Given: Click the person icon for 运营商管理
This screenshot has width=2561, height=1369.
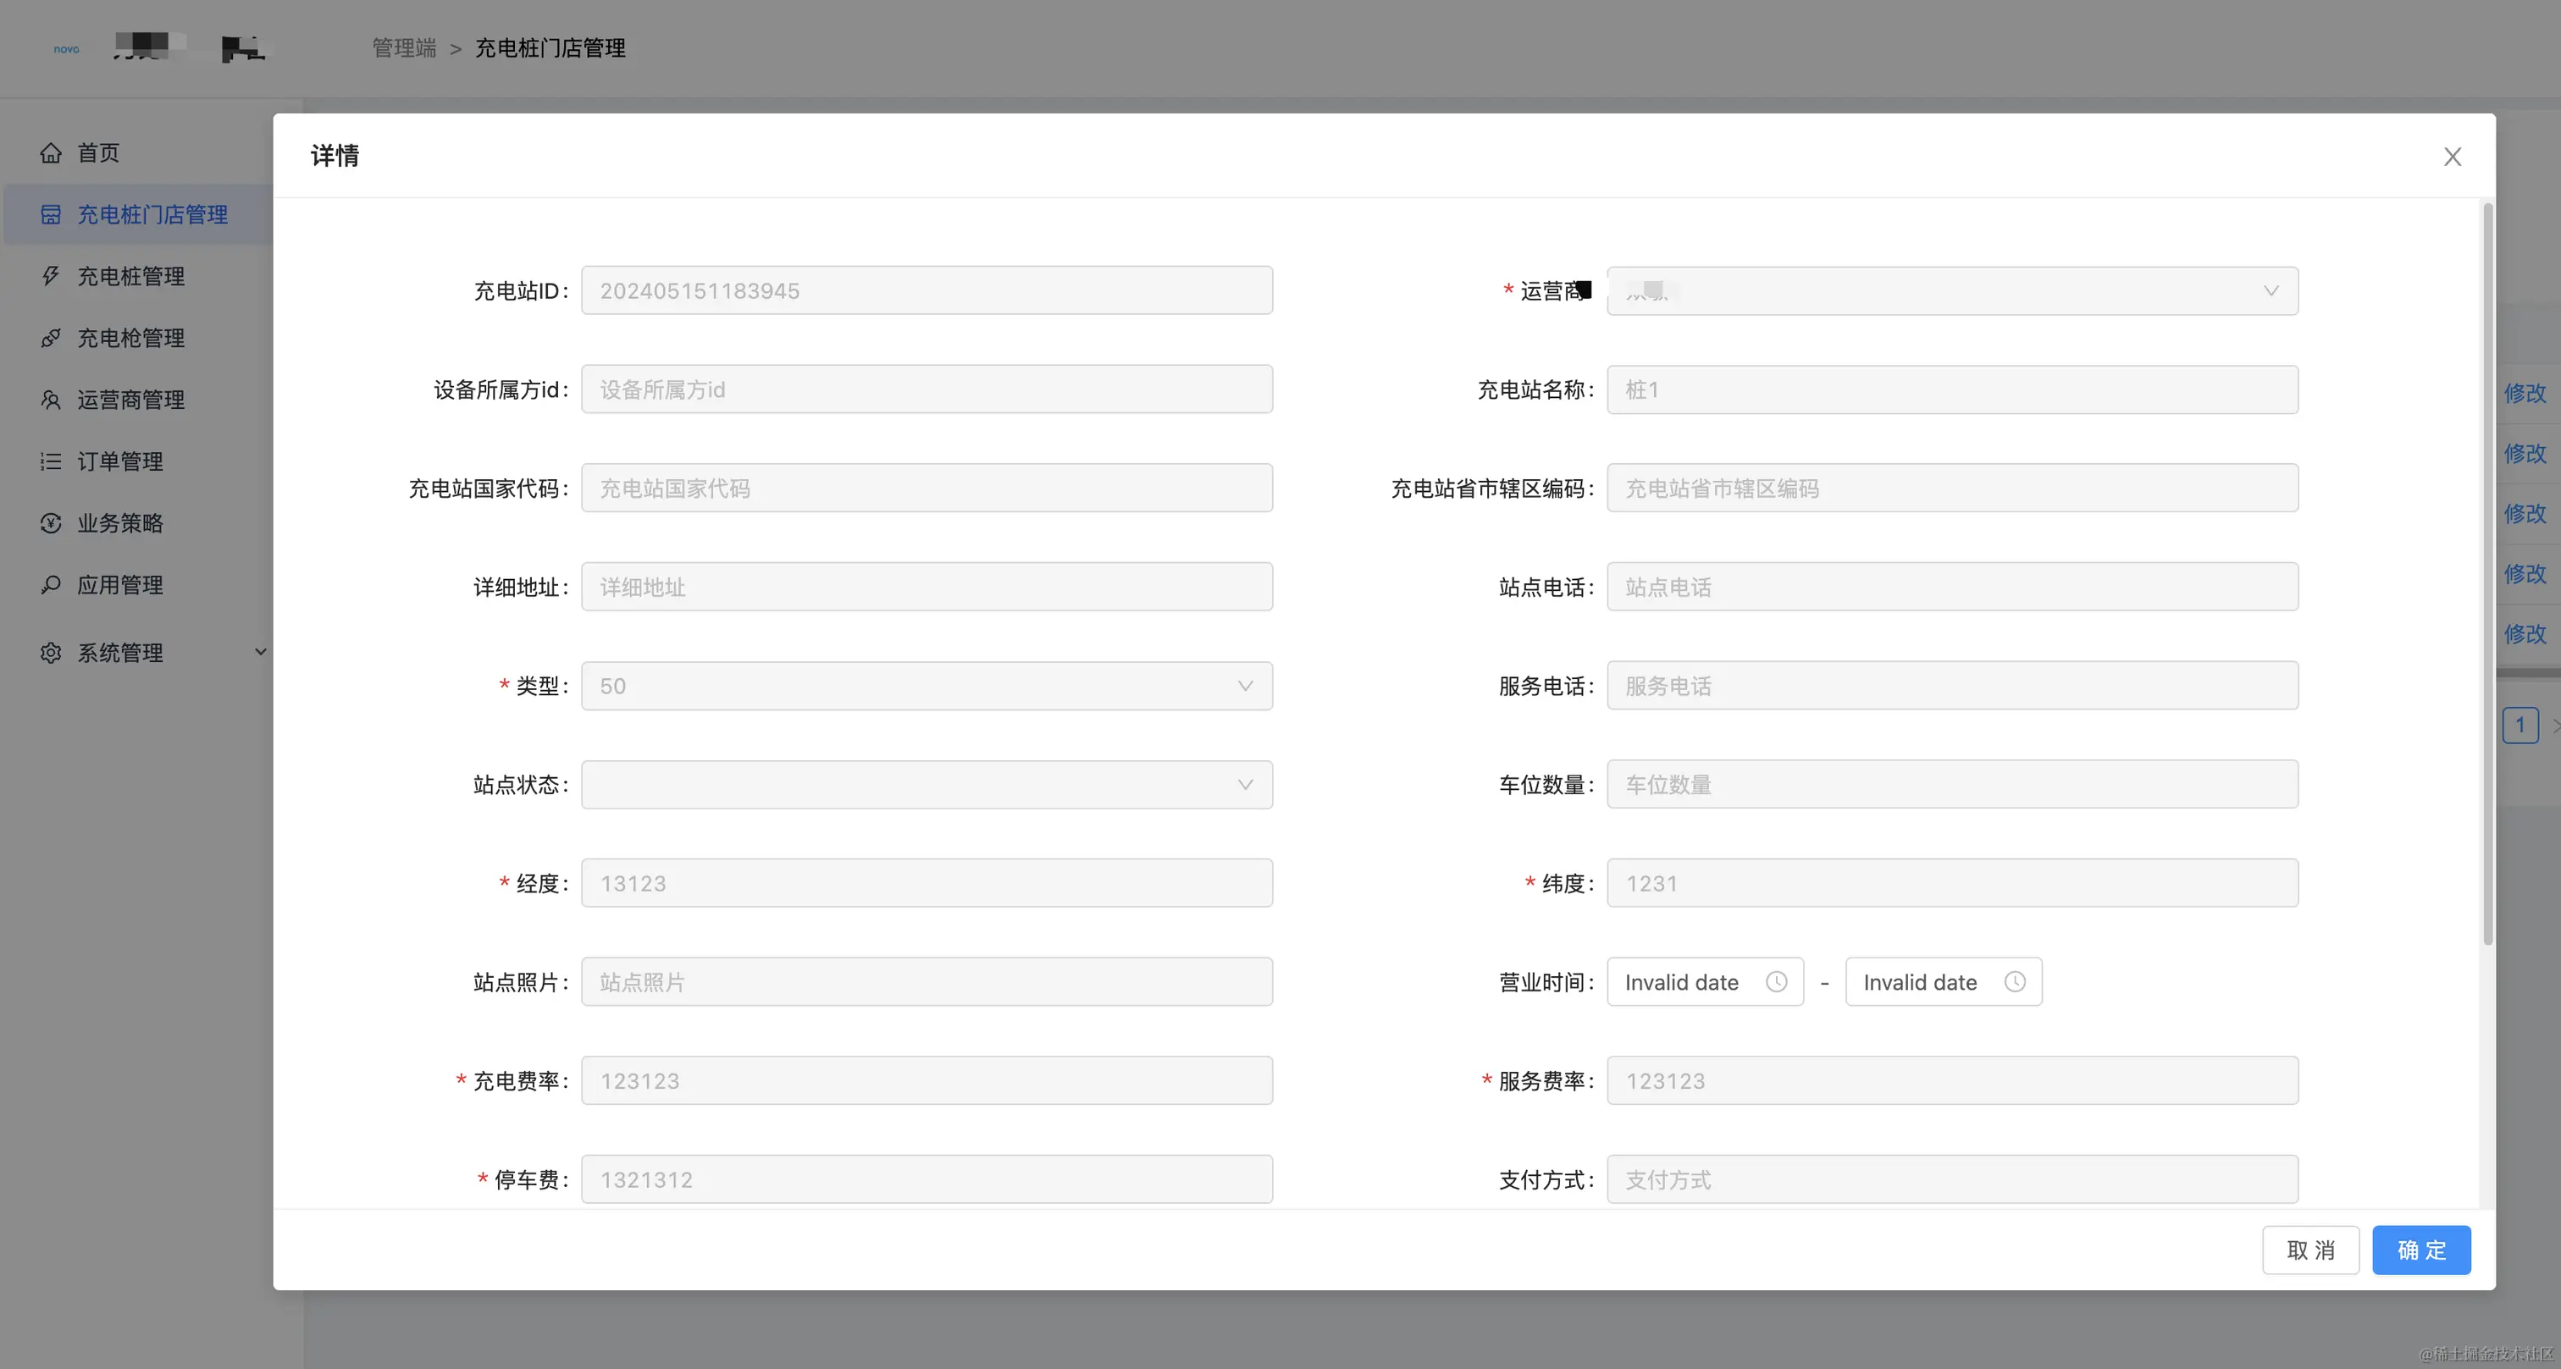Looking at the screenshot, I should pos(51,400).
